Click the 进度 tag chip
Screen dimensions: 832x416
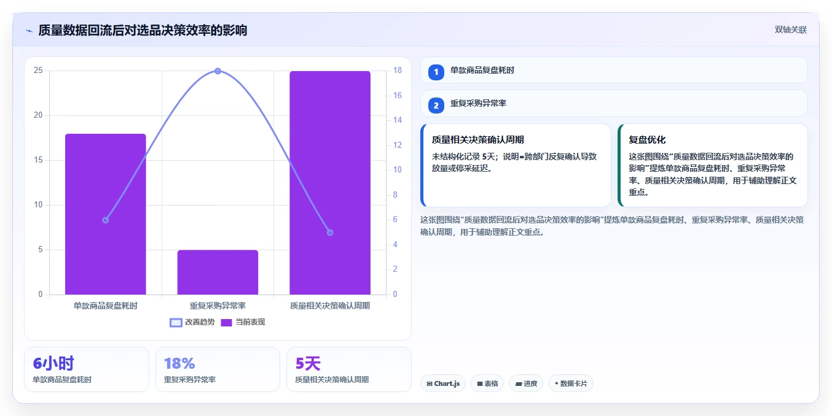pos(526,383)
